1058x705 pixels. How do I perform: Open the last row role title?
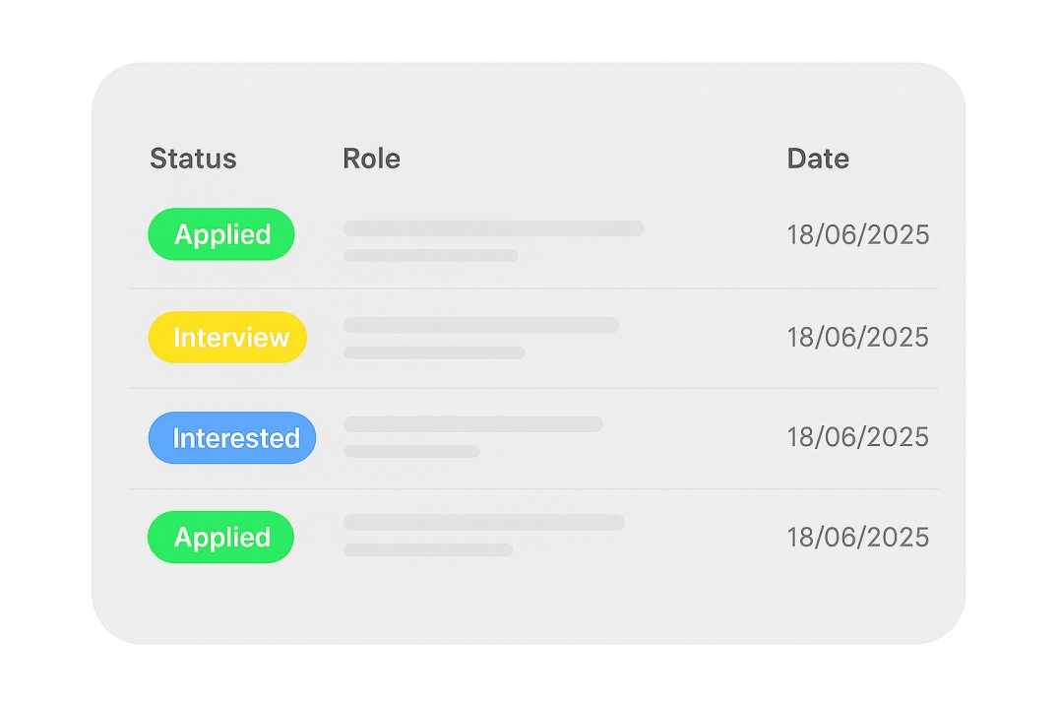click(x=484, y=522)
